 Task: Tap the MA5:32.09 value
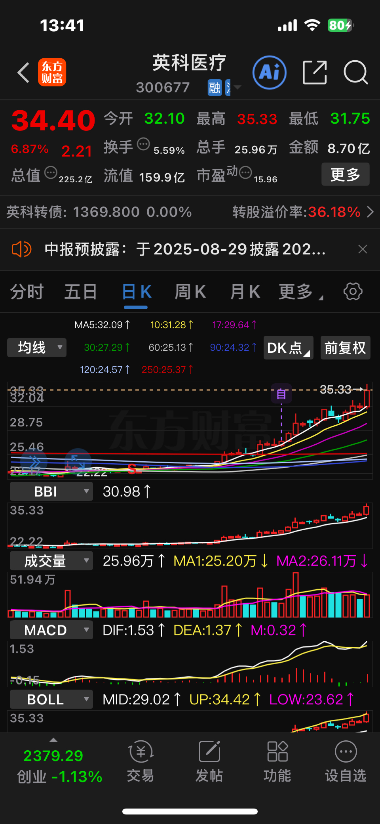pyautogui.click(x=102, y=325)
